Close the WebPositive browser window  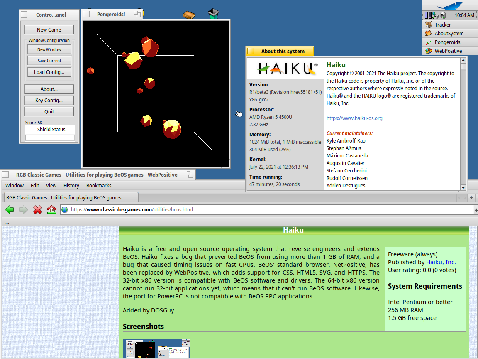point(5,175)
